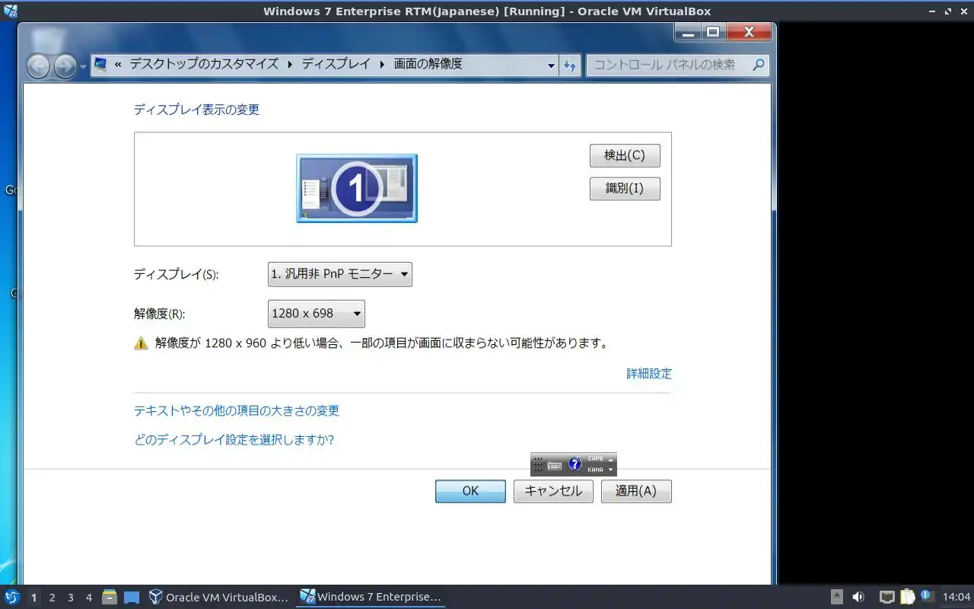
Task: Minimize the language bar
Action: pos(610,459)
